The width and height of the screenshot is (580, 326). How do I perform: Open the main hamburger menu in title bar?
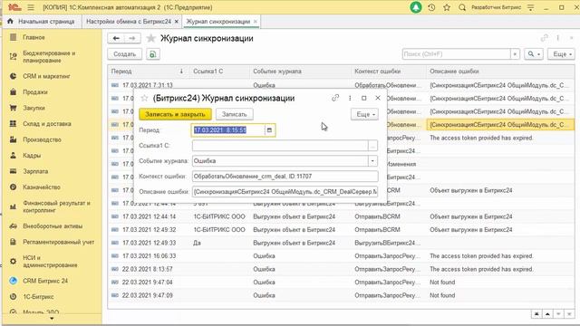click(x=31, y=7)
